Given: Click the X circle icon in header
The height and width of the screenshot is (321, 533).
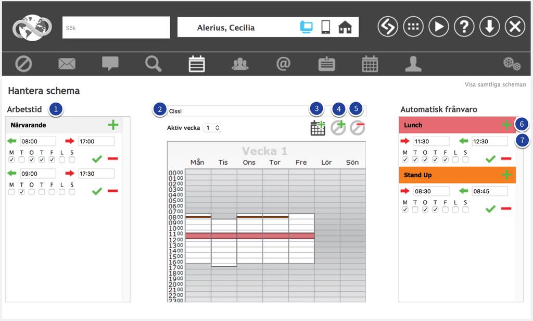Looking at the screenshot, I should (515, 27).
